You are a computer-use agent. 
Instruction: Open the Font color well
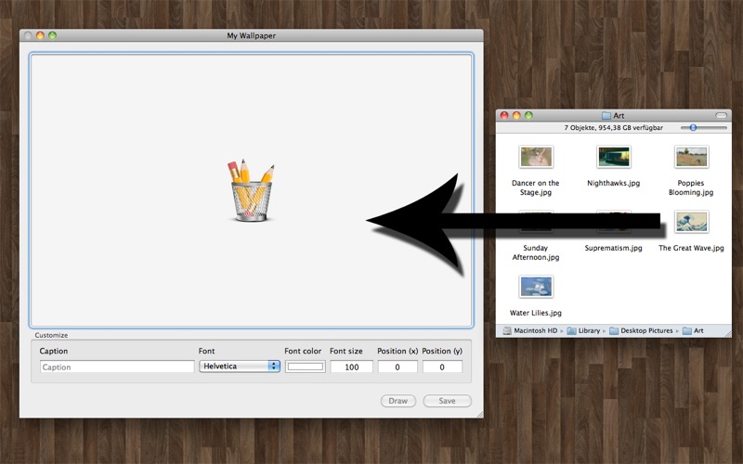pos(306,367)
